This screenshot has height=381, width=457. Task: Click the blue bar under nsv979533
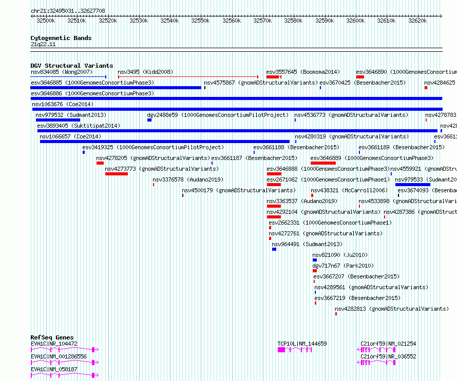[413, 185]
